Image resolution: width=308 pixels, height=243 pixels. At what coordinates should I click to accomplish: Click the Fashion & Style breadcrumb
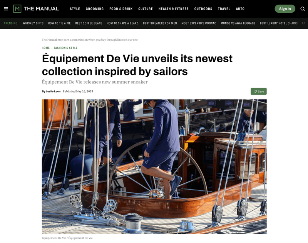pyautogui.click(x=65, y=48)
